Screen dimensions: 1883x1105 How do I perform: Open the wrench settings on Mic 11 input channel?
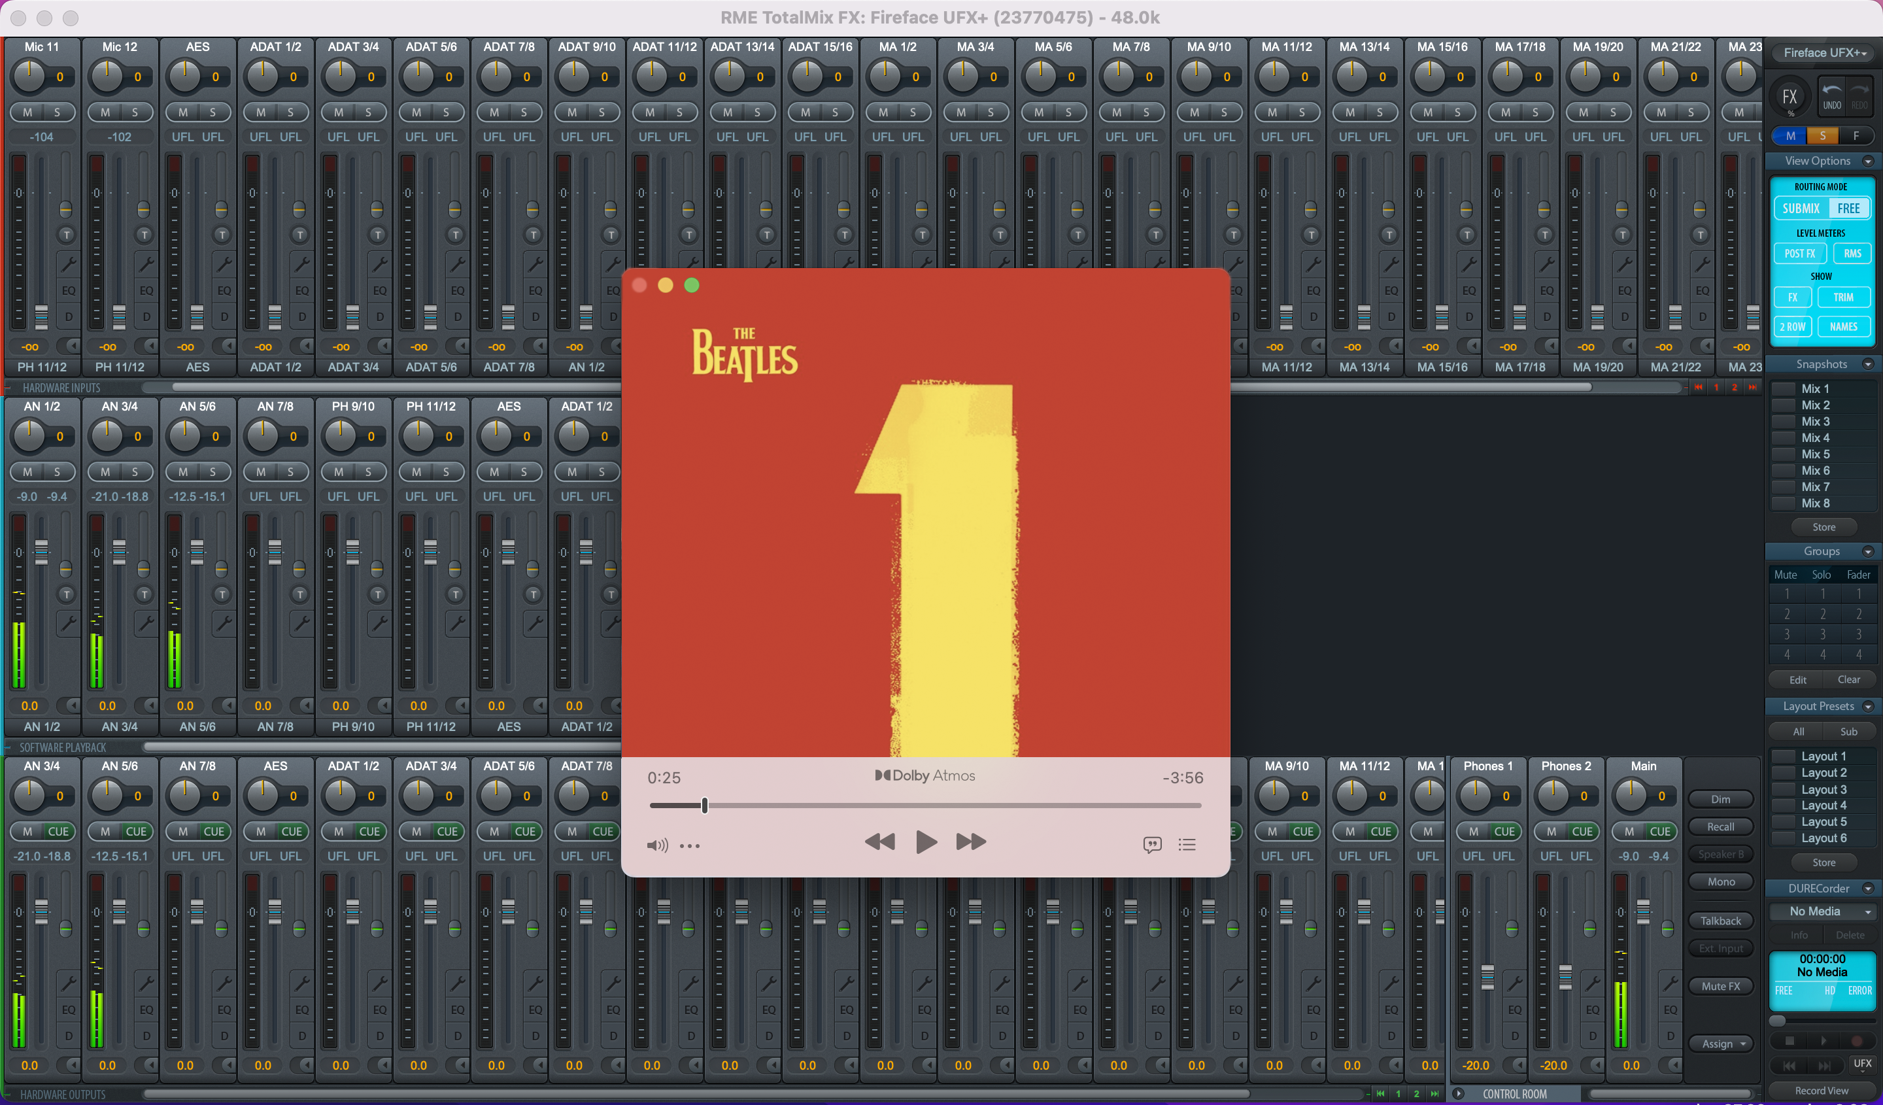68,263
